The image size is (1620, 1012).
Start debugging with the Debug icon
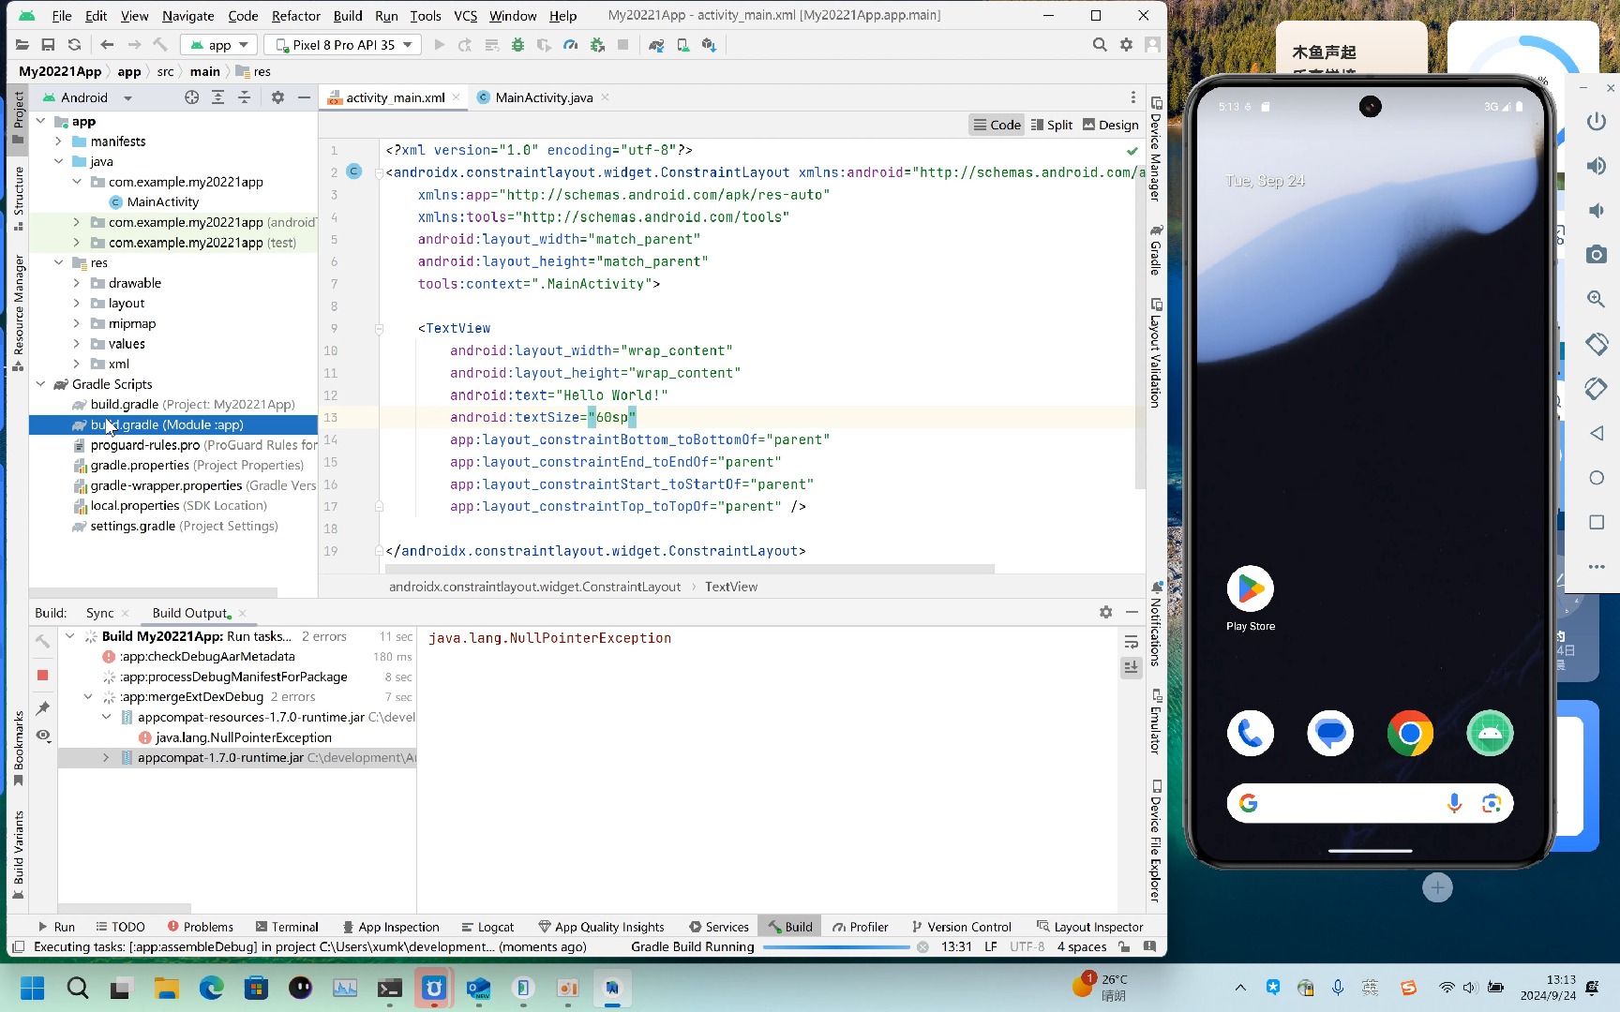(x=518, y=44)
